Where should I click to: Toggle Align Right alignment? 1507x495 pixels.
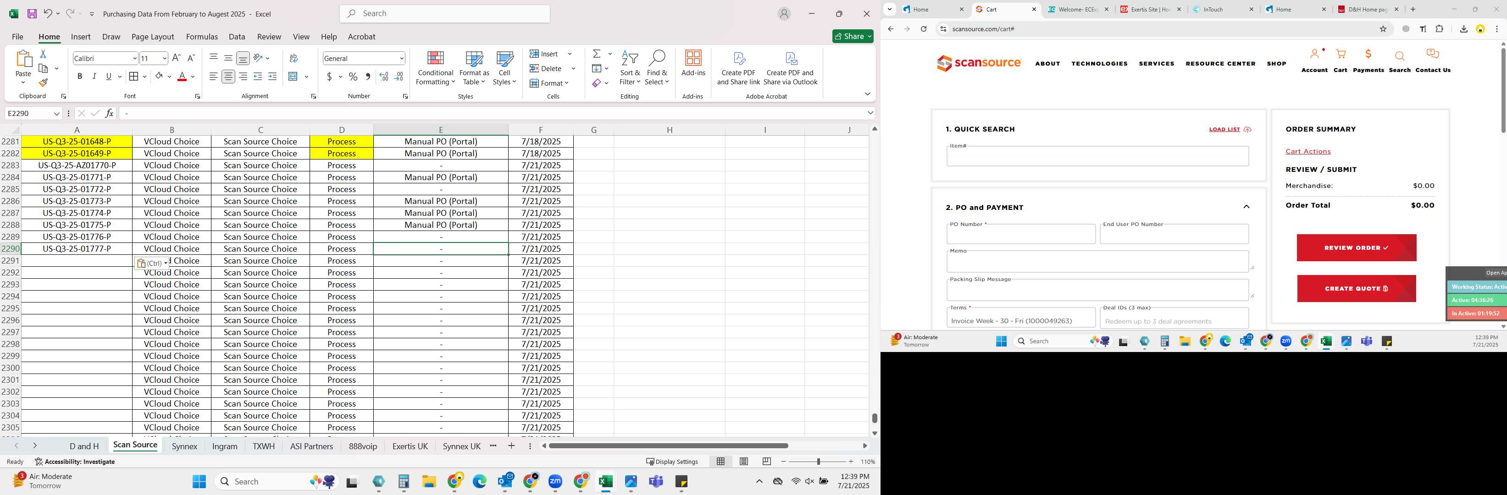coord(243,77)
